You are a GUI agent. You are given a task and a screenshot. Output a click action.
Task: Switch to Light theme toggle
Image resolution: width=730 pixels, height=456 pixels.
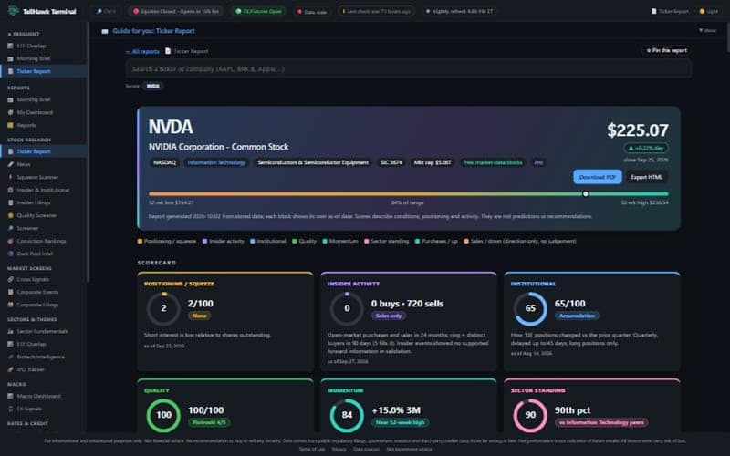[709, 11]
